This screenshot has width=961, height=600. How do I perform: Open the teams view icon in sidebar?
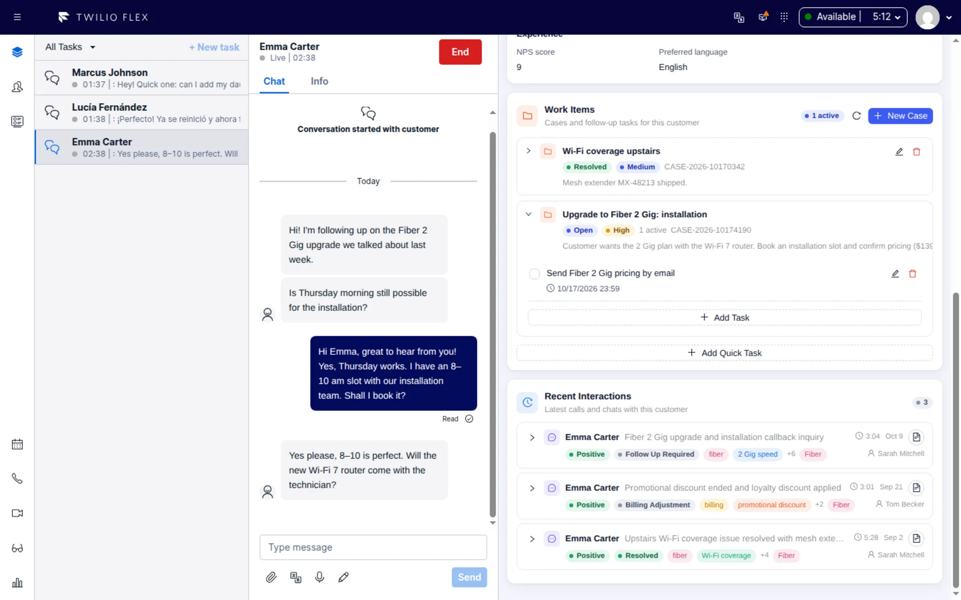[x=17, y=87]
